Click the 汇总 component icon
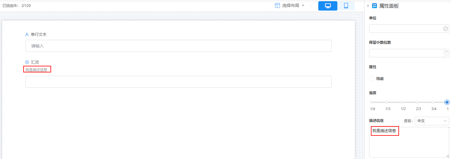 tap(27, 62)
